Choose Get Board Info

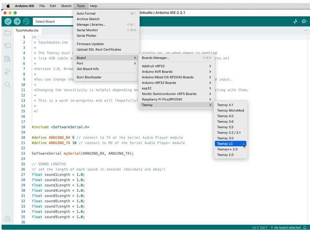106,69
